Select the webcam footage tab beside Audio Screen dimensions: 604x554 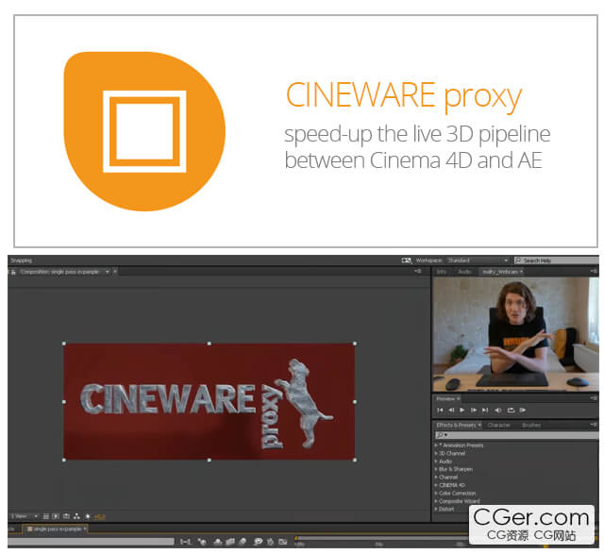click(500, 272)
